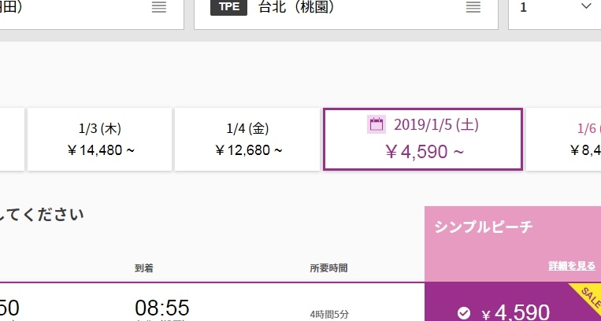Open the passenger number selector showing 1
Image resolution: width=601 pixels, height=321 pixels.
[555, 12]
